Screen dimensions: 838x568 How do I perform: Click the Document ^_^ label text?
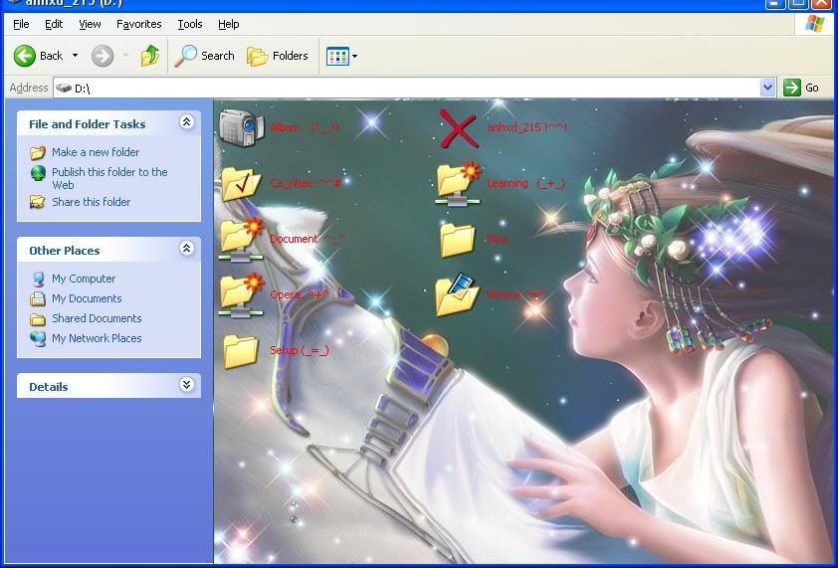[308, 239]
